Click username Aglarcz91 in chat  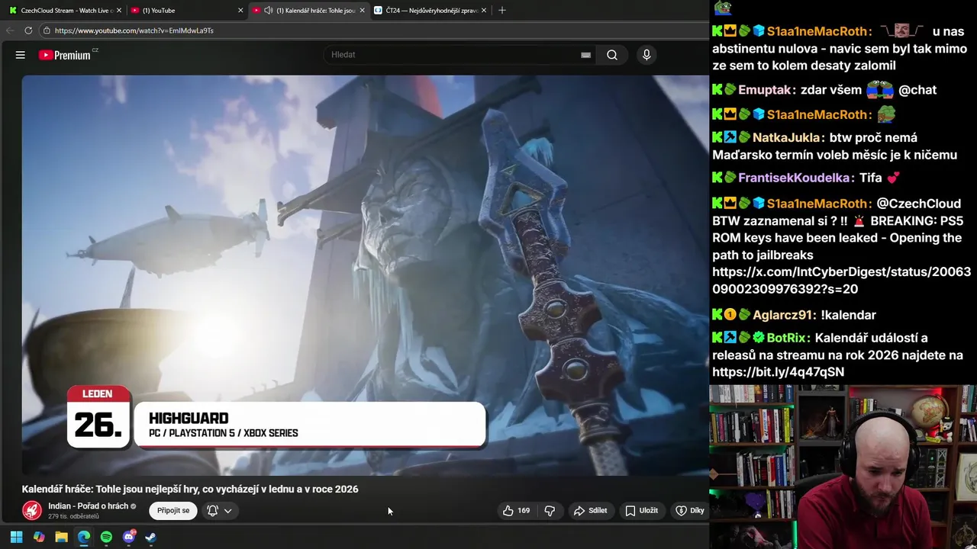click(x=783, y=315)
